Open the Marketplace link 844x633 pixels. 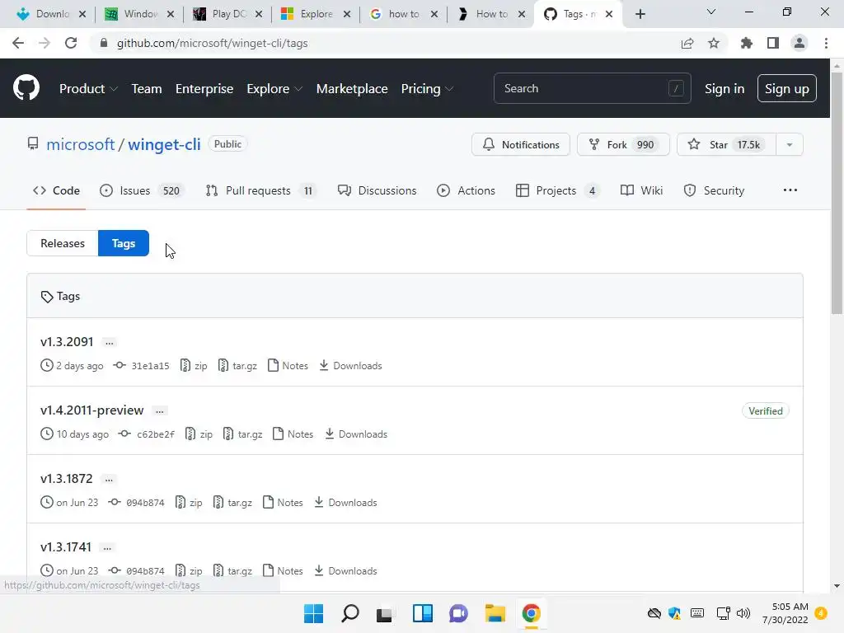pyautogui.click(x=352, y=88)
